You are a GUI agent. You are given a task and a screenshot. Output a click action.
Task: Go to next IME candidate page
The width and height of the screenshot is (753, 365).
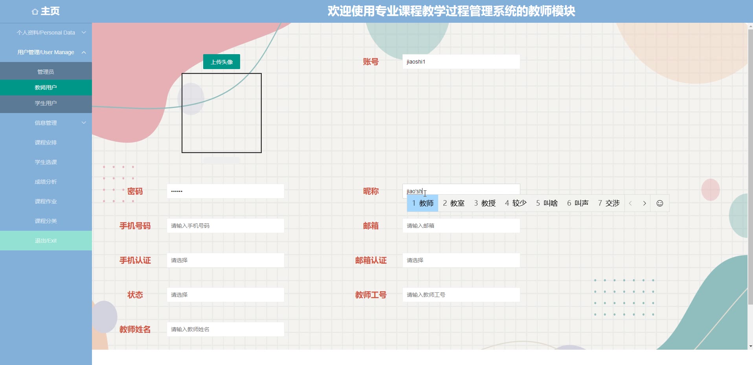(644, 203)
